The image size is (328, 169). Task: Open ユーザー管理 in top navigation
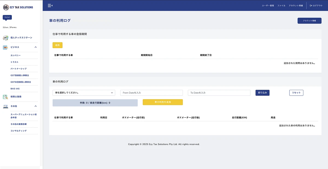click(x=268, y=5)
